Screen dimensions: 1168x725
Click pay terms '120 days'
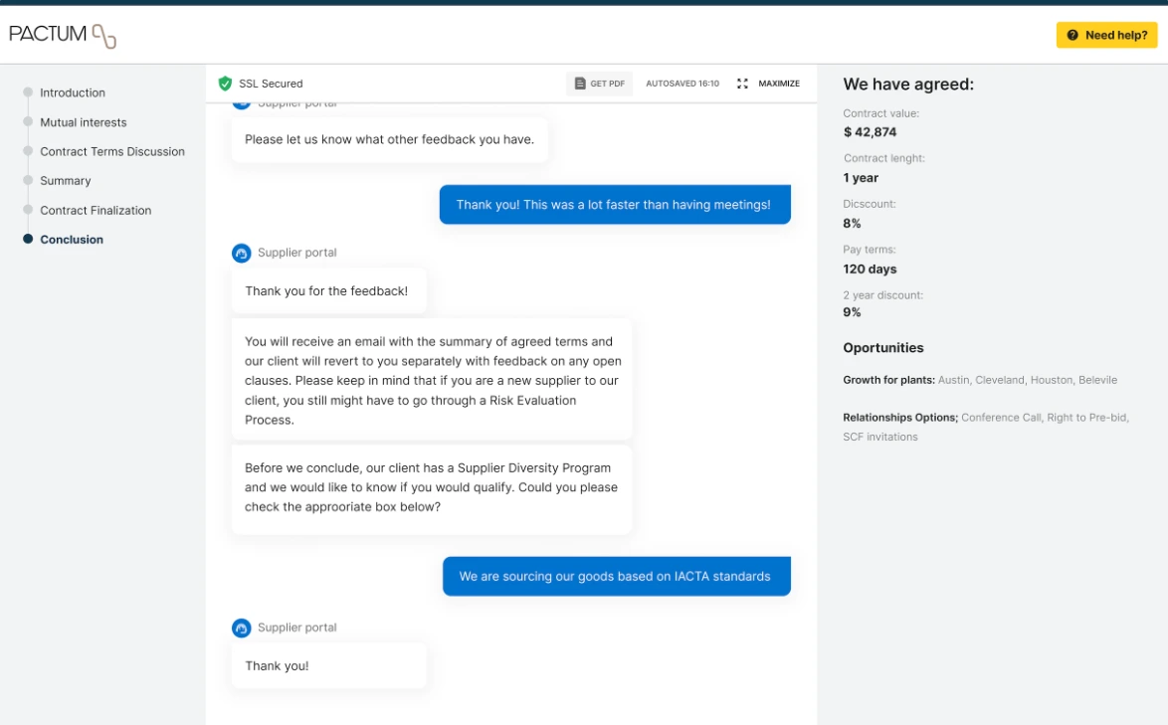(x=870, y=269)
